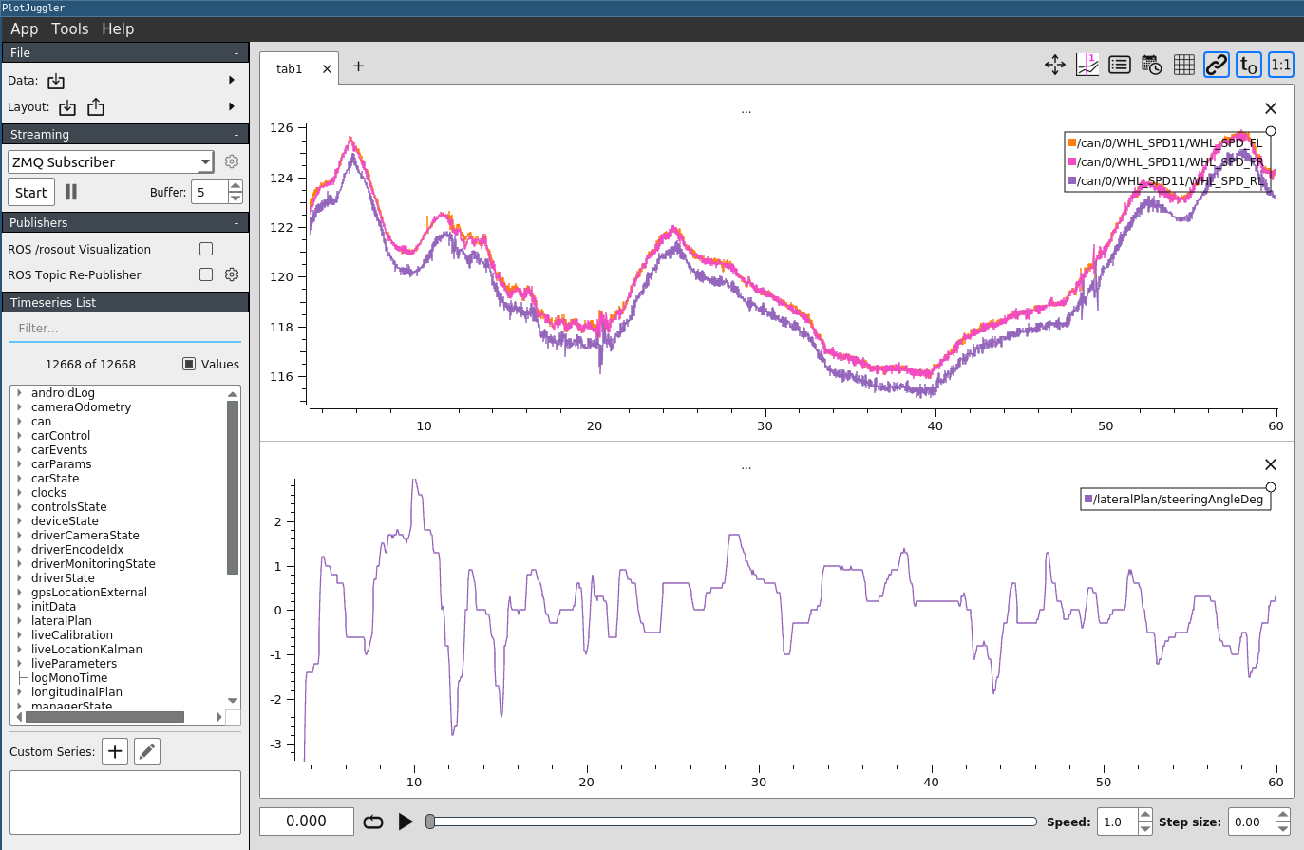Click the load Layout icon
The width and height of the screenshot is (1304, 850).
pos(67,107)
